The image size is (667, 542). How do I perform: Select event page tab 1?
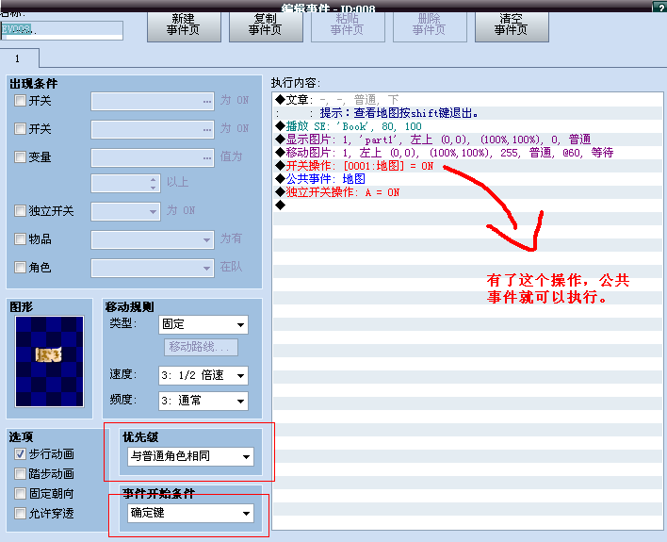click(19, 58)
